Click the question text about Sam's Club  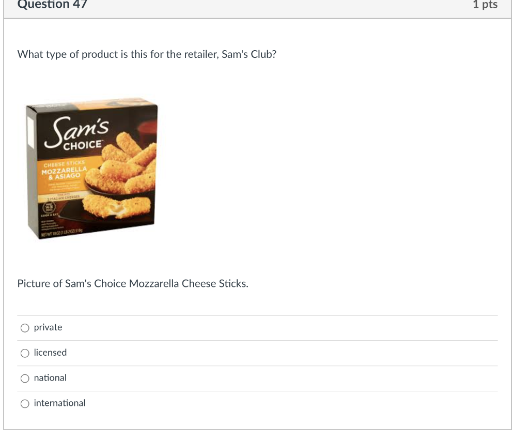pos(147,54)
